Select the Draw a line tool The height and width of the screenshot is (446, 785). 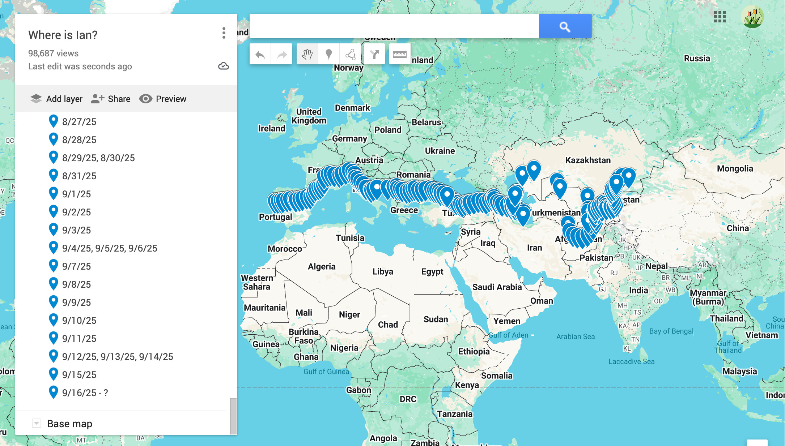coord(350,55)
